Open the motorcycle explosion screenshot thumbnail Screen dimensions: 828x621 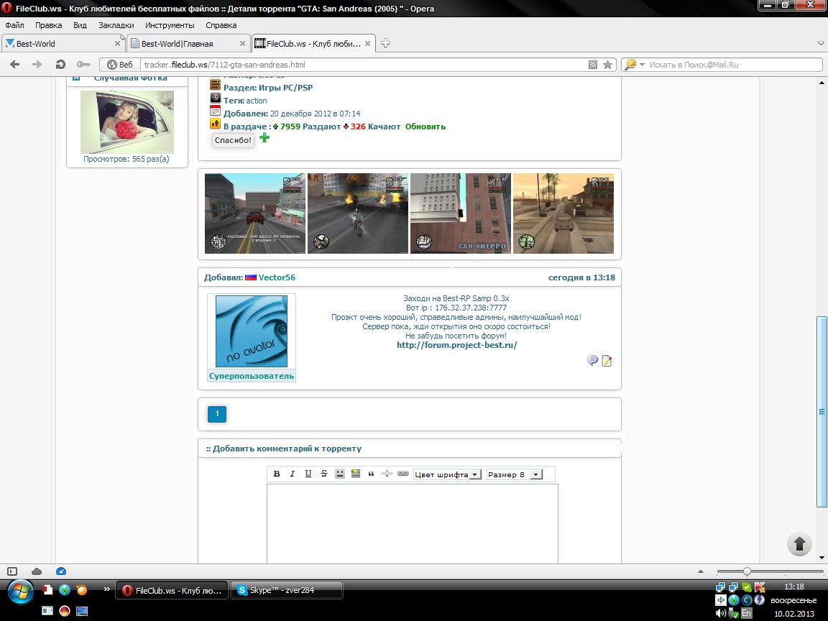click(x=357, y=213)
